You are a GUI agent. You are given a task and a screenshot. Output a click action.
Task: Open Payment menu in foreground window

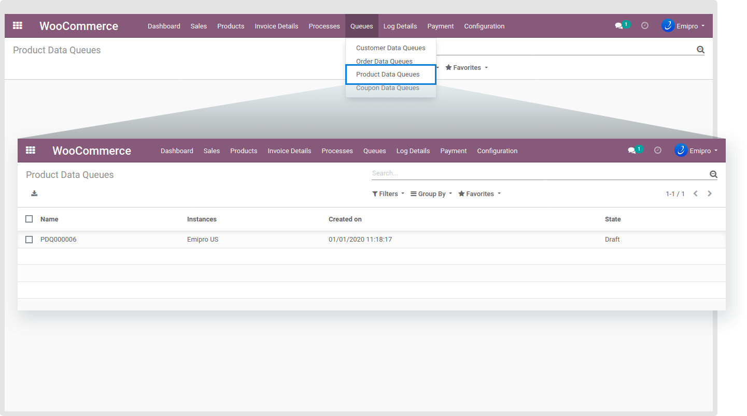click(x=454, y=151)
